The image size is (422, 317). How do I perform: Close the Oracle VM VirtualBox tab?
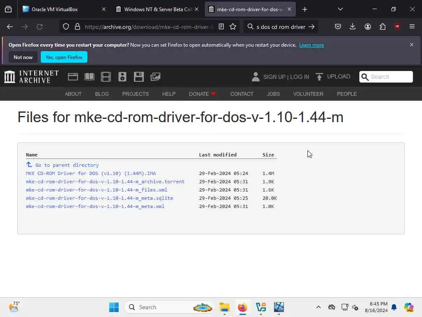[104, 9]
